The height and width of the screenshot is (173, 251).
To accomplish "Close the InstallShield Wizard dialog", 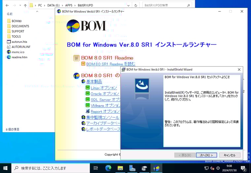I will (x=239, y=69).
